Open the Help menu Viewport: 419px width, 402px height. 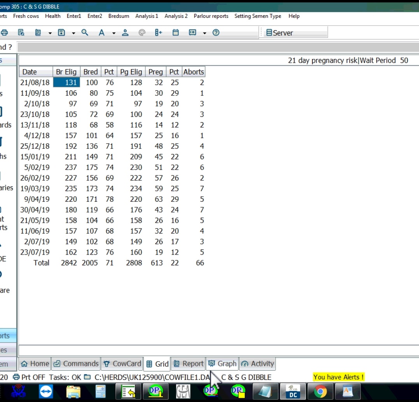(294, 16)
